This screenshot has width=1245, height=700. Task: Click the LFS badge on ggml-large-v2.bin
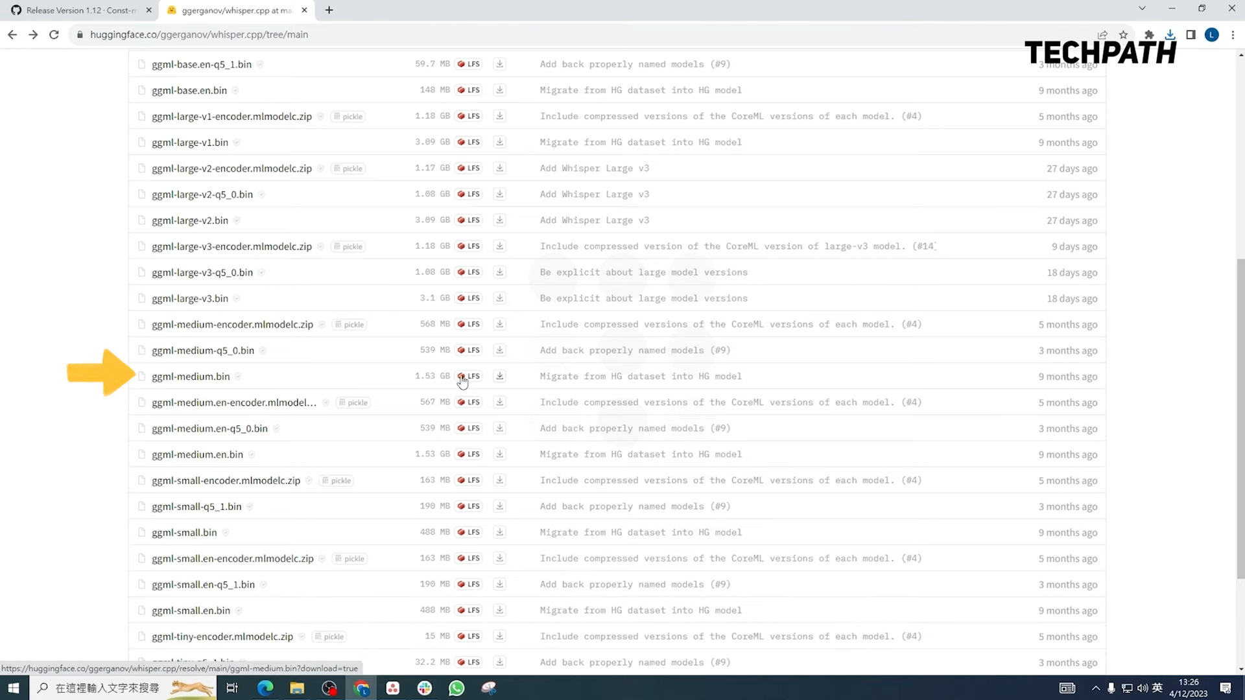coord(468,220)
